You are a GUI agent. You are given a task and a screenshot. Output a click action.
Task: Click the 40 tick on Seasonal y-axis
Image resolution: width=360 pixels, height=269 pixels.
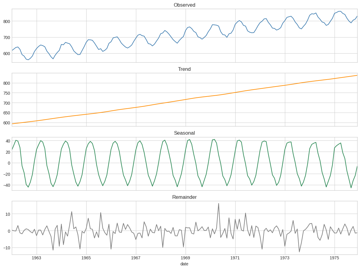pos(8,141)
